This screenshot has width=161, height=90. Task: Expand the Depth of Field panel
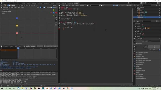140,56
